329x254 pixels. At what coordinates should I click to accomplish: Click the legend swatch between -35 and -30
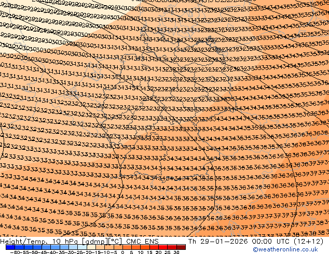64,247
